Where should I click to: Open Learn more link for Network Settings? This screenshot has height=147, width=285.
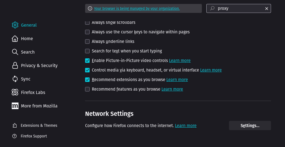(186, 126)
